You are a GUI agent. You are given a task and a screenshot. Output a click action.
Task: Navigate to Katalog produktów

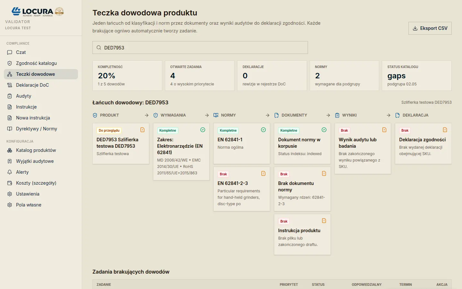tap(41, 150)
